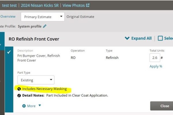
Task: Click the plus icon beside More
Action: 24,106
